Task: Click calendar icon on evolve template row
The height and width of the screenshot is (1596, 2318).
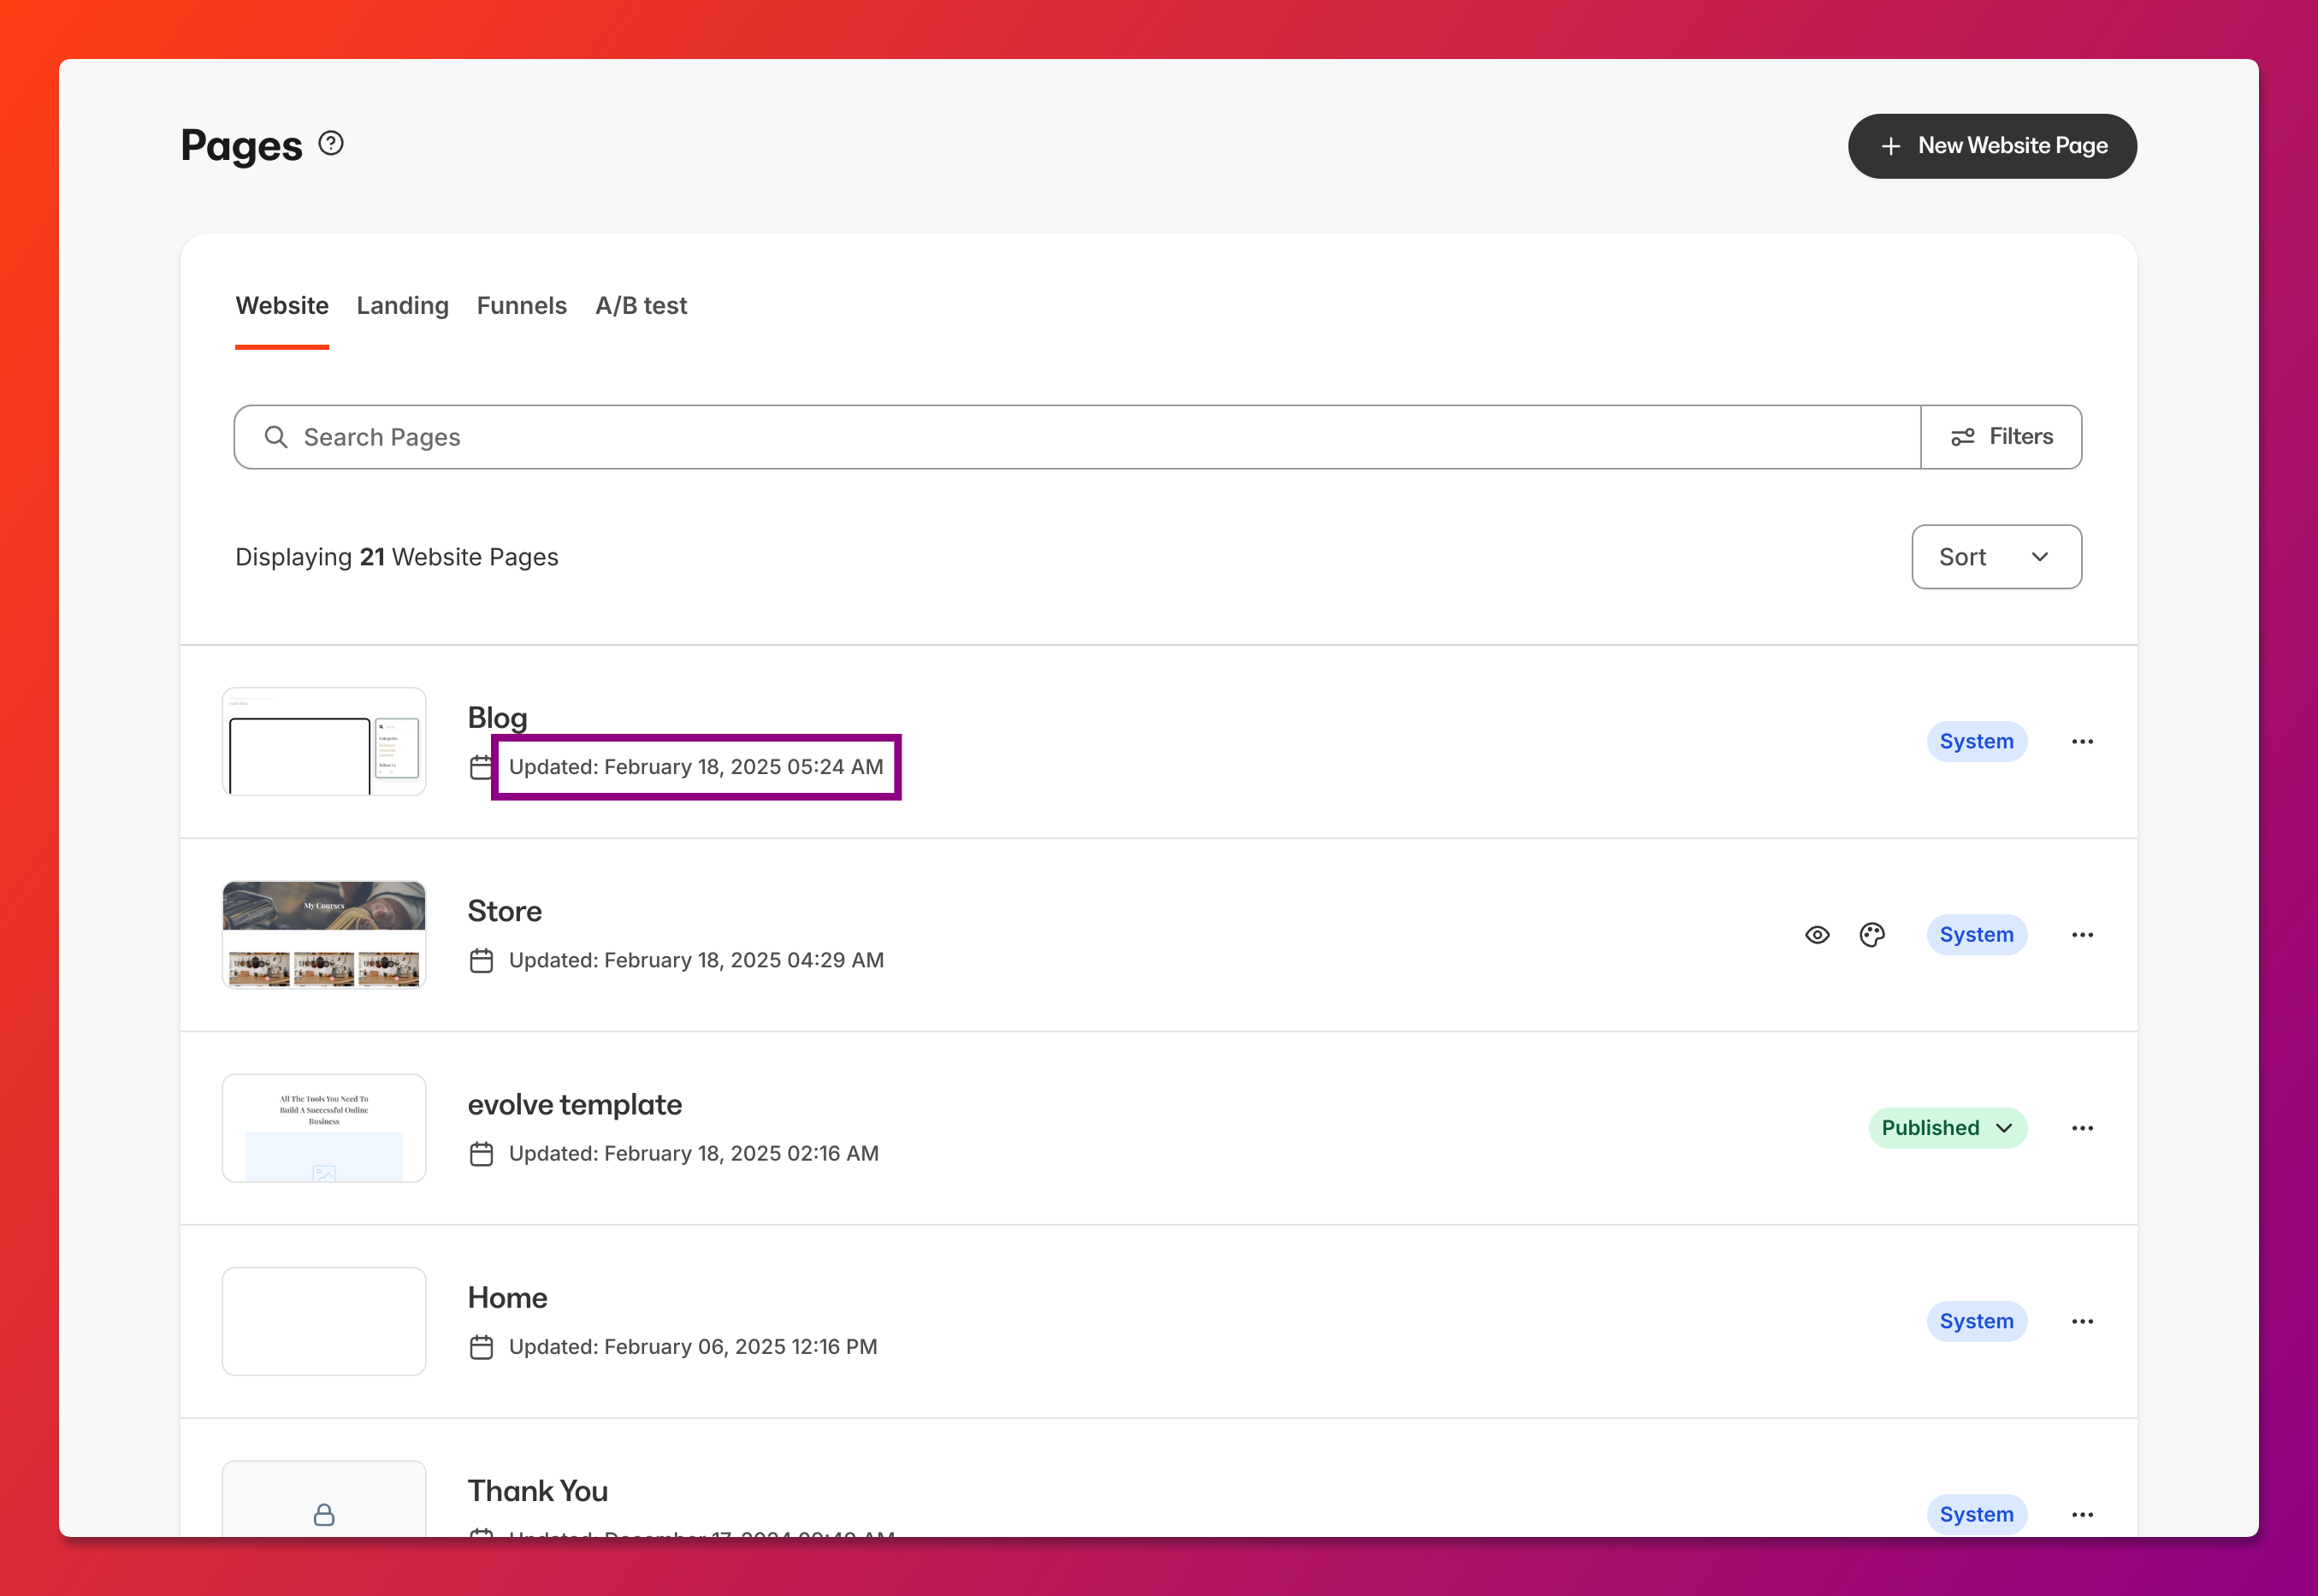Action: click(482, 1154)
